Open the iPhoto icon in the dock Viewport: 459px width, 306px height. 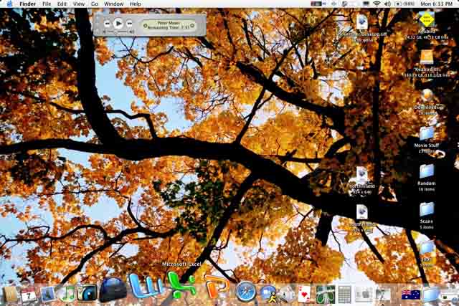(47, 295)
